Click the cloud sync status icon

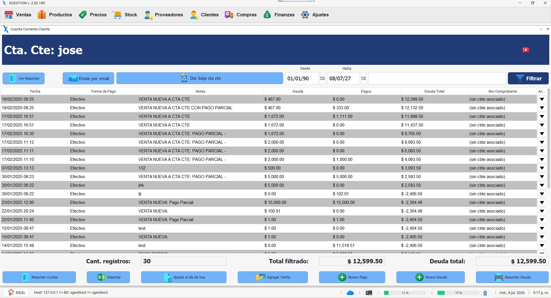[x=350, y=293]
